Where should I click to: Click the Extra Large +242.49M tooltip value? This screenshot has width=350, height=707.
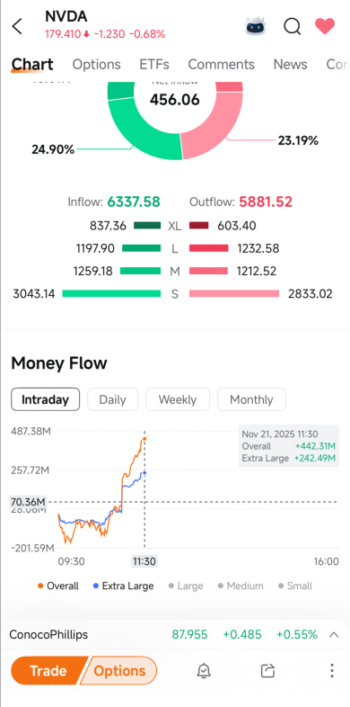(x=315, y=458)
